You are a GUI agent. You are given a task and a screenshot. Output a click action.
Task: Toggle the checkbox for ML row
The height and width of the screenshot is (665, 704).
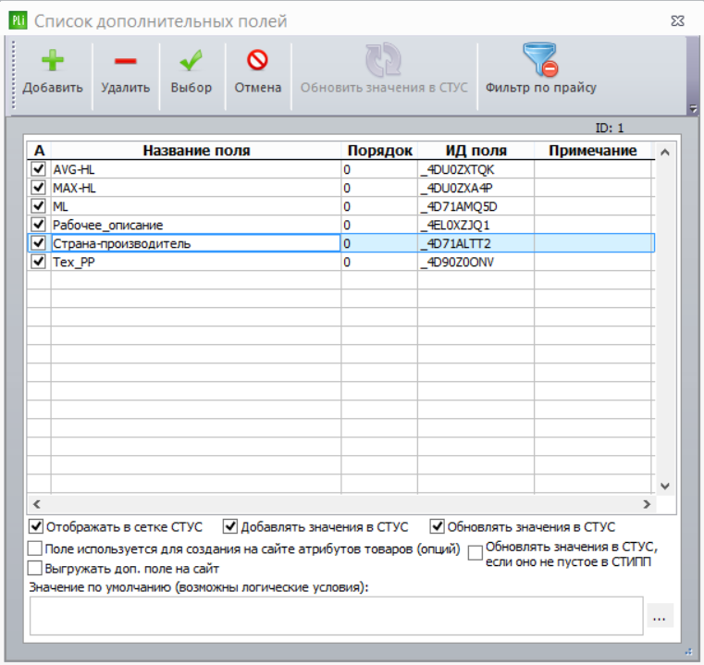coord(38,205)
